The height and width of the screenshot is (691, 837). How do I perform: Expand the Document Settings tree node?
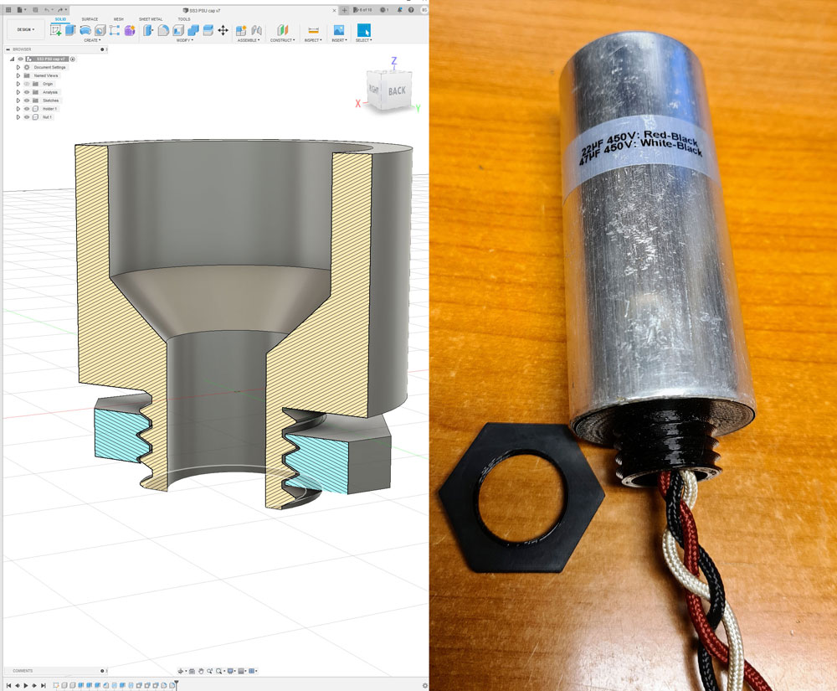point(18,67)
